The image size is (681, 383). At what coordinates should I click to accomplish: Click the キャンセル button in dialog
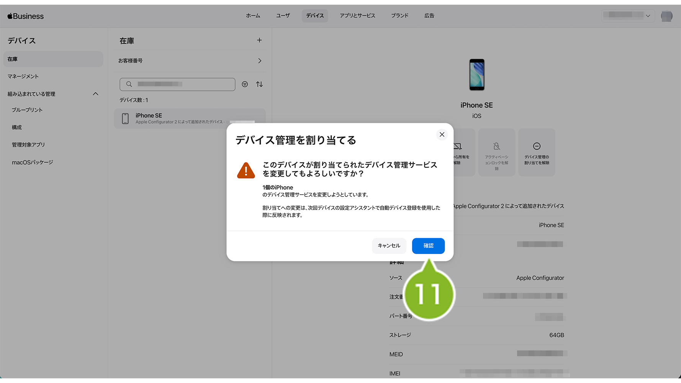coord(389,246)
